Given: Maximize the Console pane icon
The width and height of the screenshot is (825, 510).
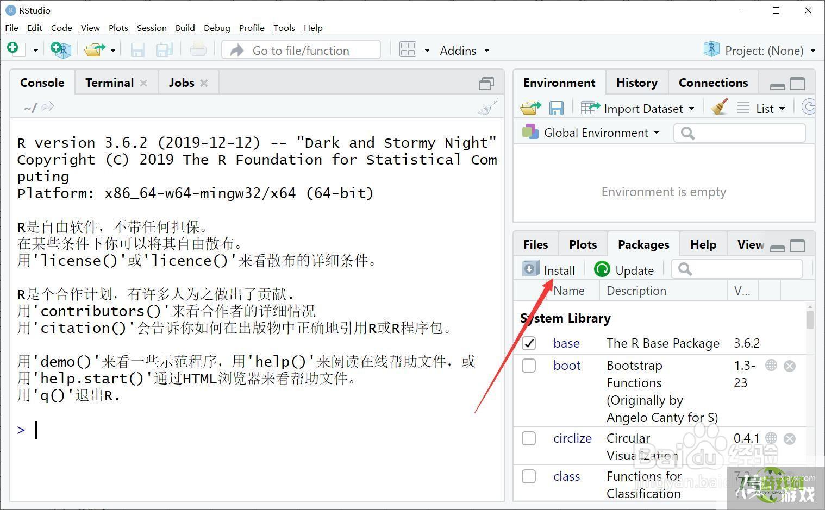Looking at the screenshot, I should tap(486, 83).
